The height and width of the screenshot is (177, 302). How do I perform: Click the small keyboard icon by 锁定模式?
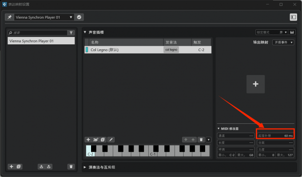coord(292,32)
